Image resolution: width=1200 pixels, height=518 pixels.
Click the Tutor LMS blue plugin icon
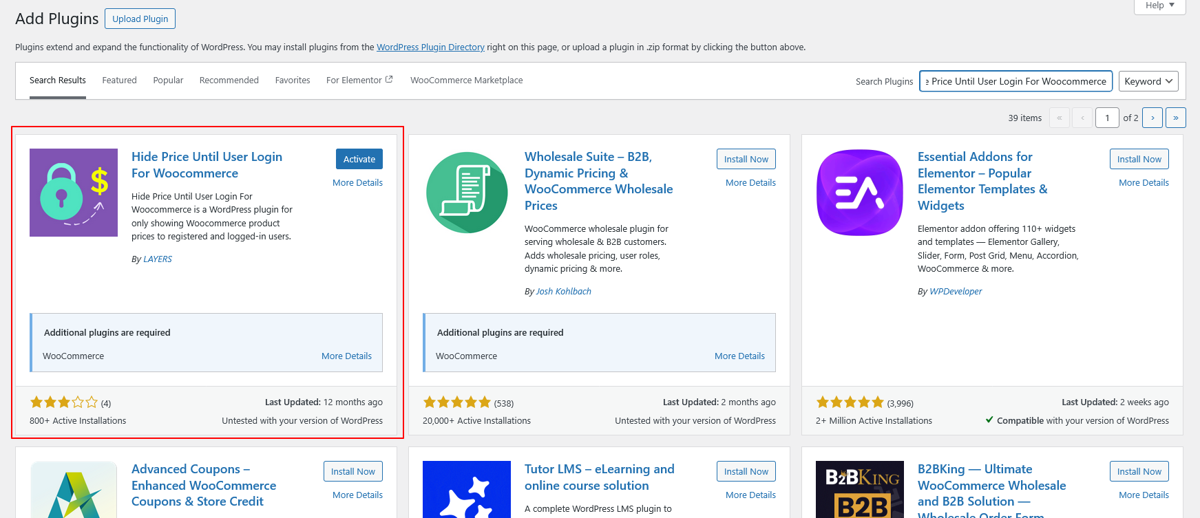(466, 490)
